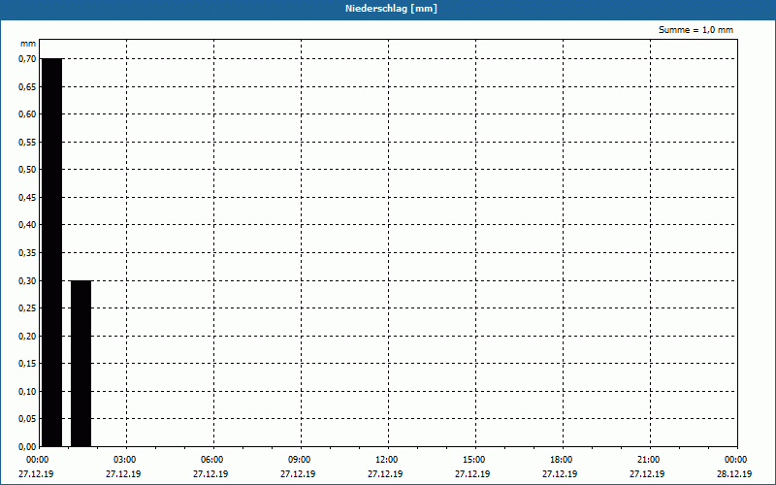Select the Summe = 1,0 mm label
This screenshot has height=485, width=776.
(x=695, y=30)
